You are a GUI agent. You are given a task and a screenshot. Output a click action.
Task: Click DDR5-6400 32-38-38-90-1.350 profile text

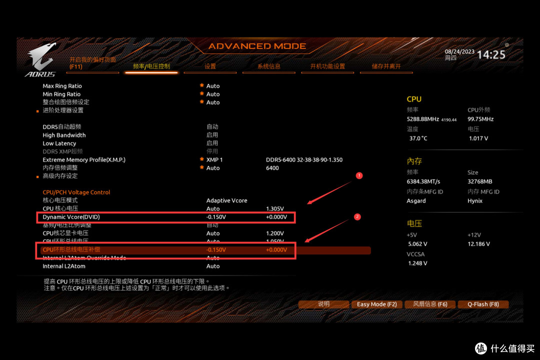pyautogui.click(x=304, y=160)
